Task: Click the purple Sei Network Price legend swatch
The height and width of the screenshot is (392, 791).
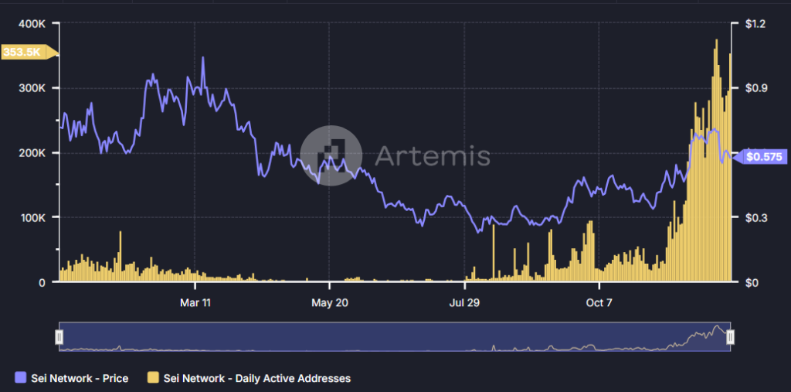Action: tap(21, 378)
